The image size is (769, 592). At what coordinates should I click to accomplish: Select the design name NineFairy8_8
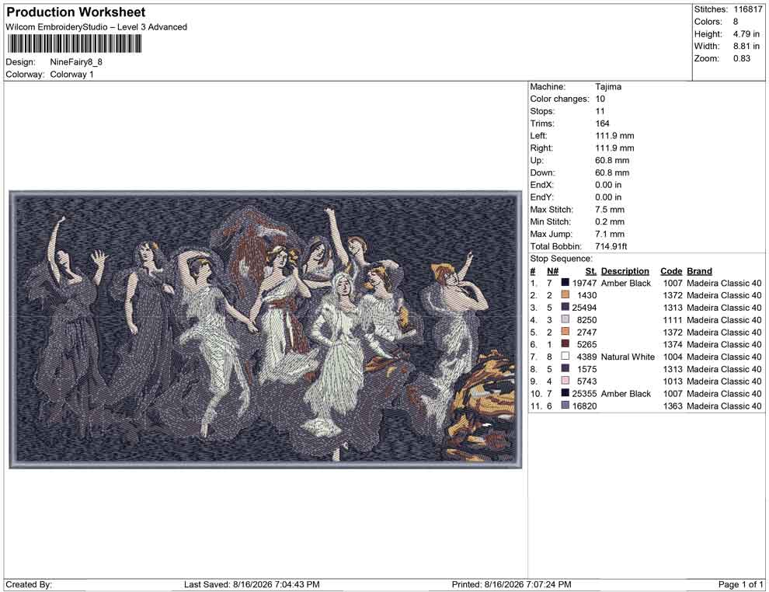[x=76, y=62]
